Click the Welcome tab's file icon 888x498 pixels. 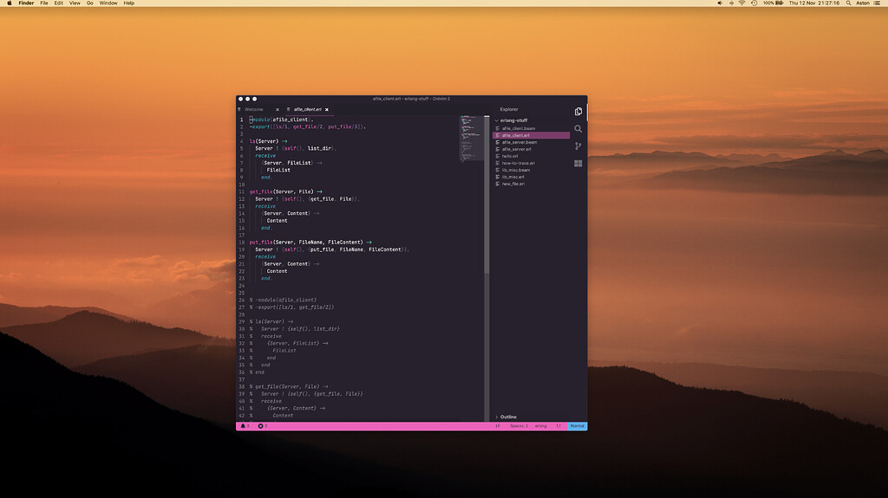pos(239,109)
